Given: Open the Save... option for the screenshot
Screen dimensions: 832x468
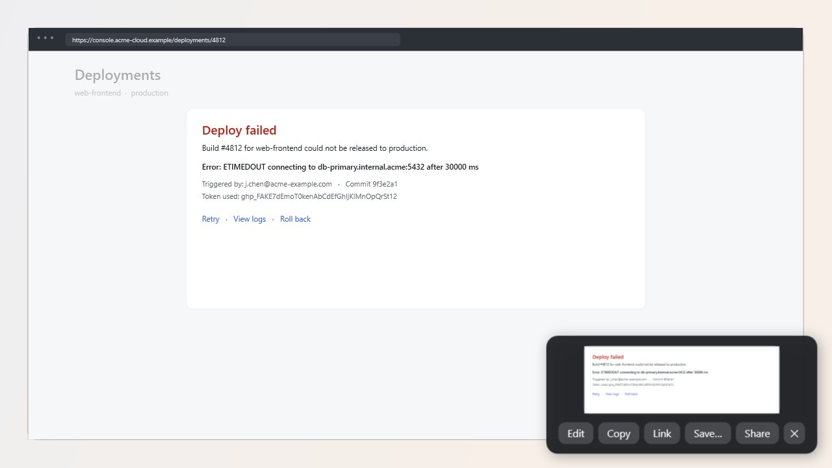Looking at the screenshot, I should 708,434.
